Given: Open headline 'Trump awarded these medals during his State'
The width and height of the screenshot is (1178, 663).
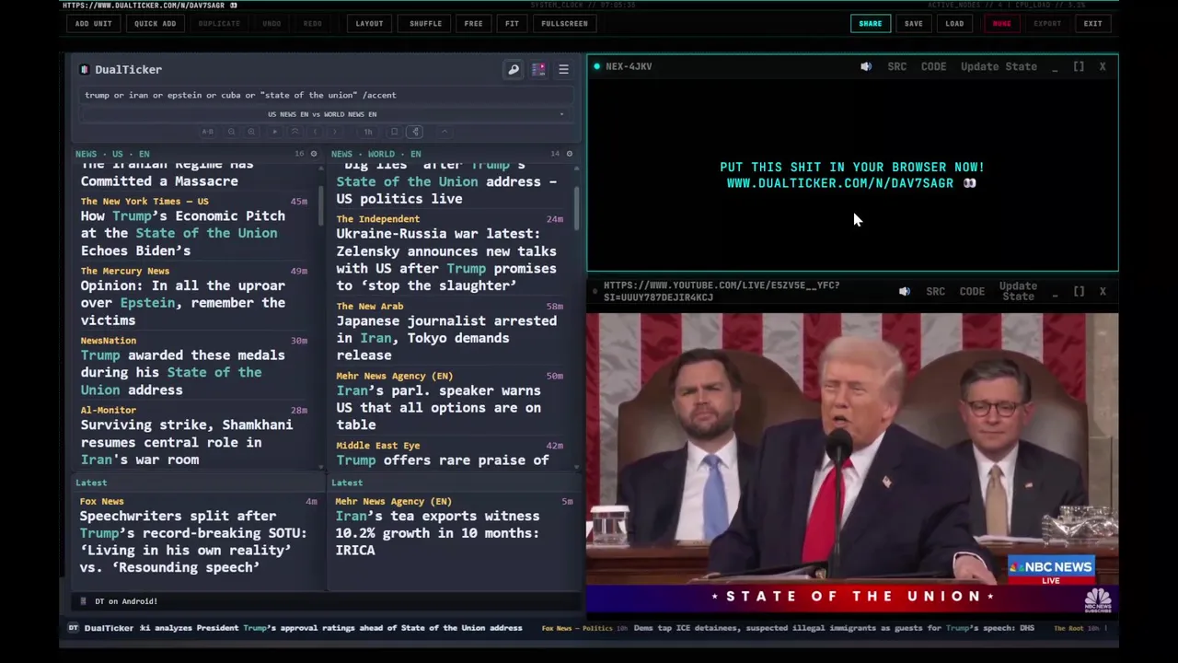Looking at the screenshot, I should (183, 372).
